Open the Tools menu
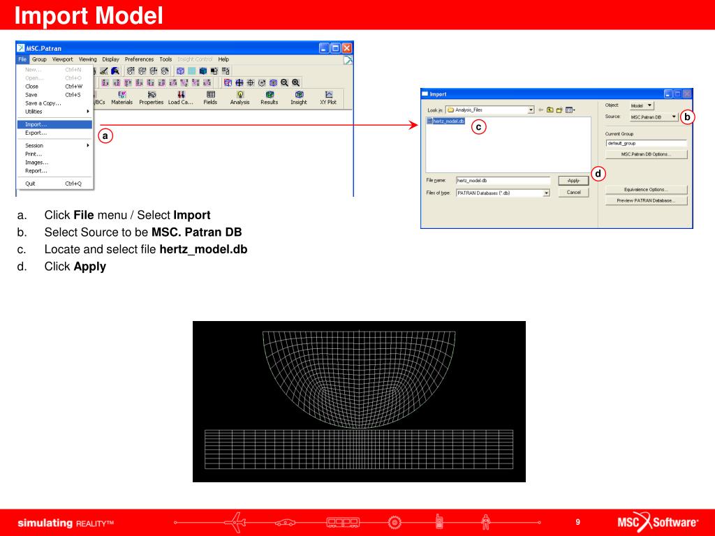 pos(165,59)
